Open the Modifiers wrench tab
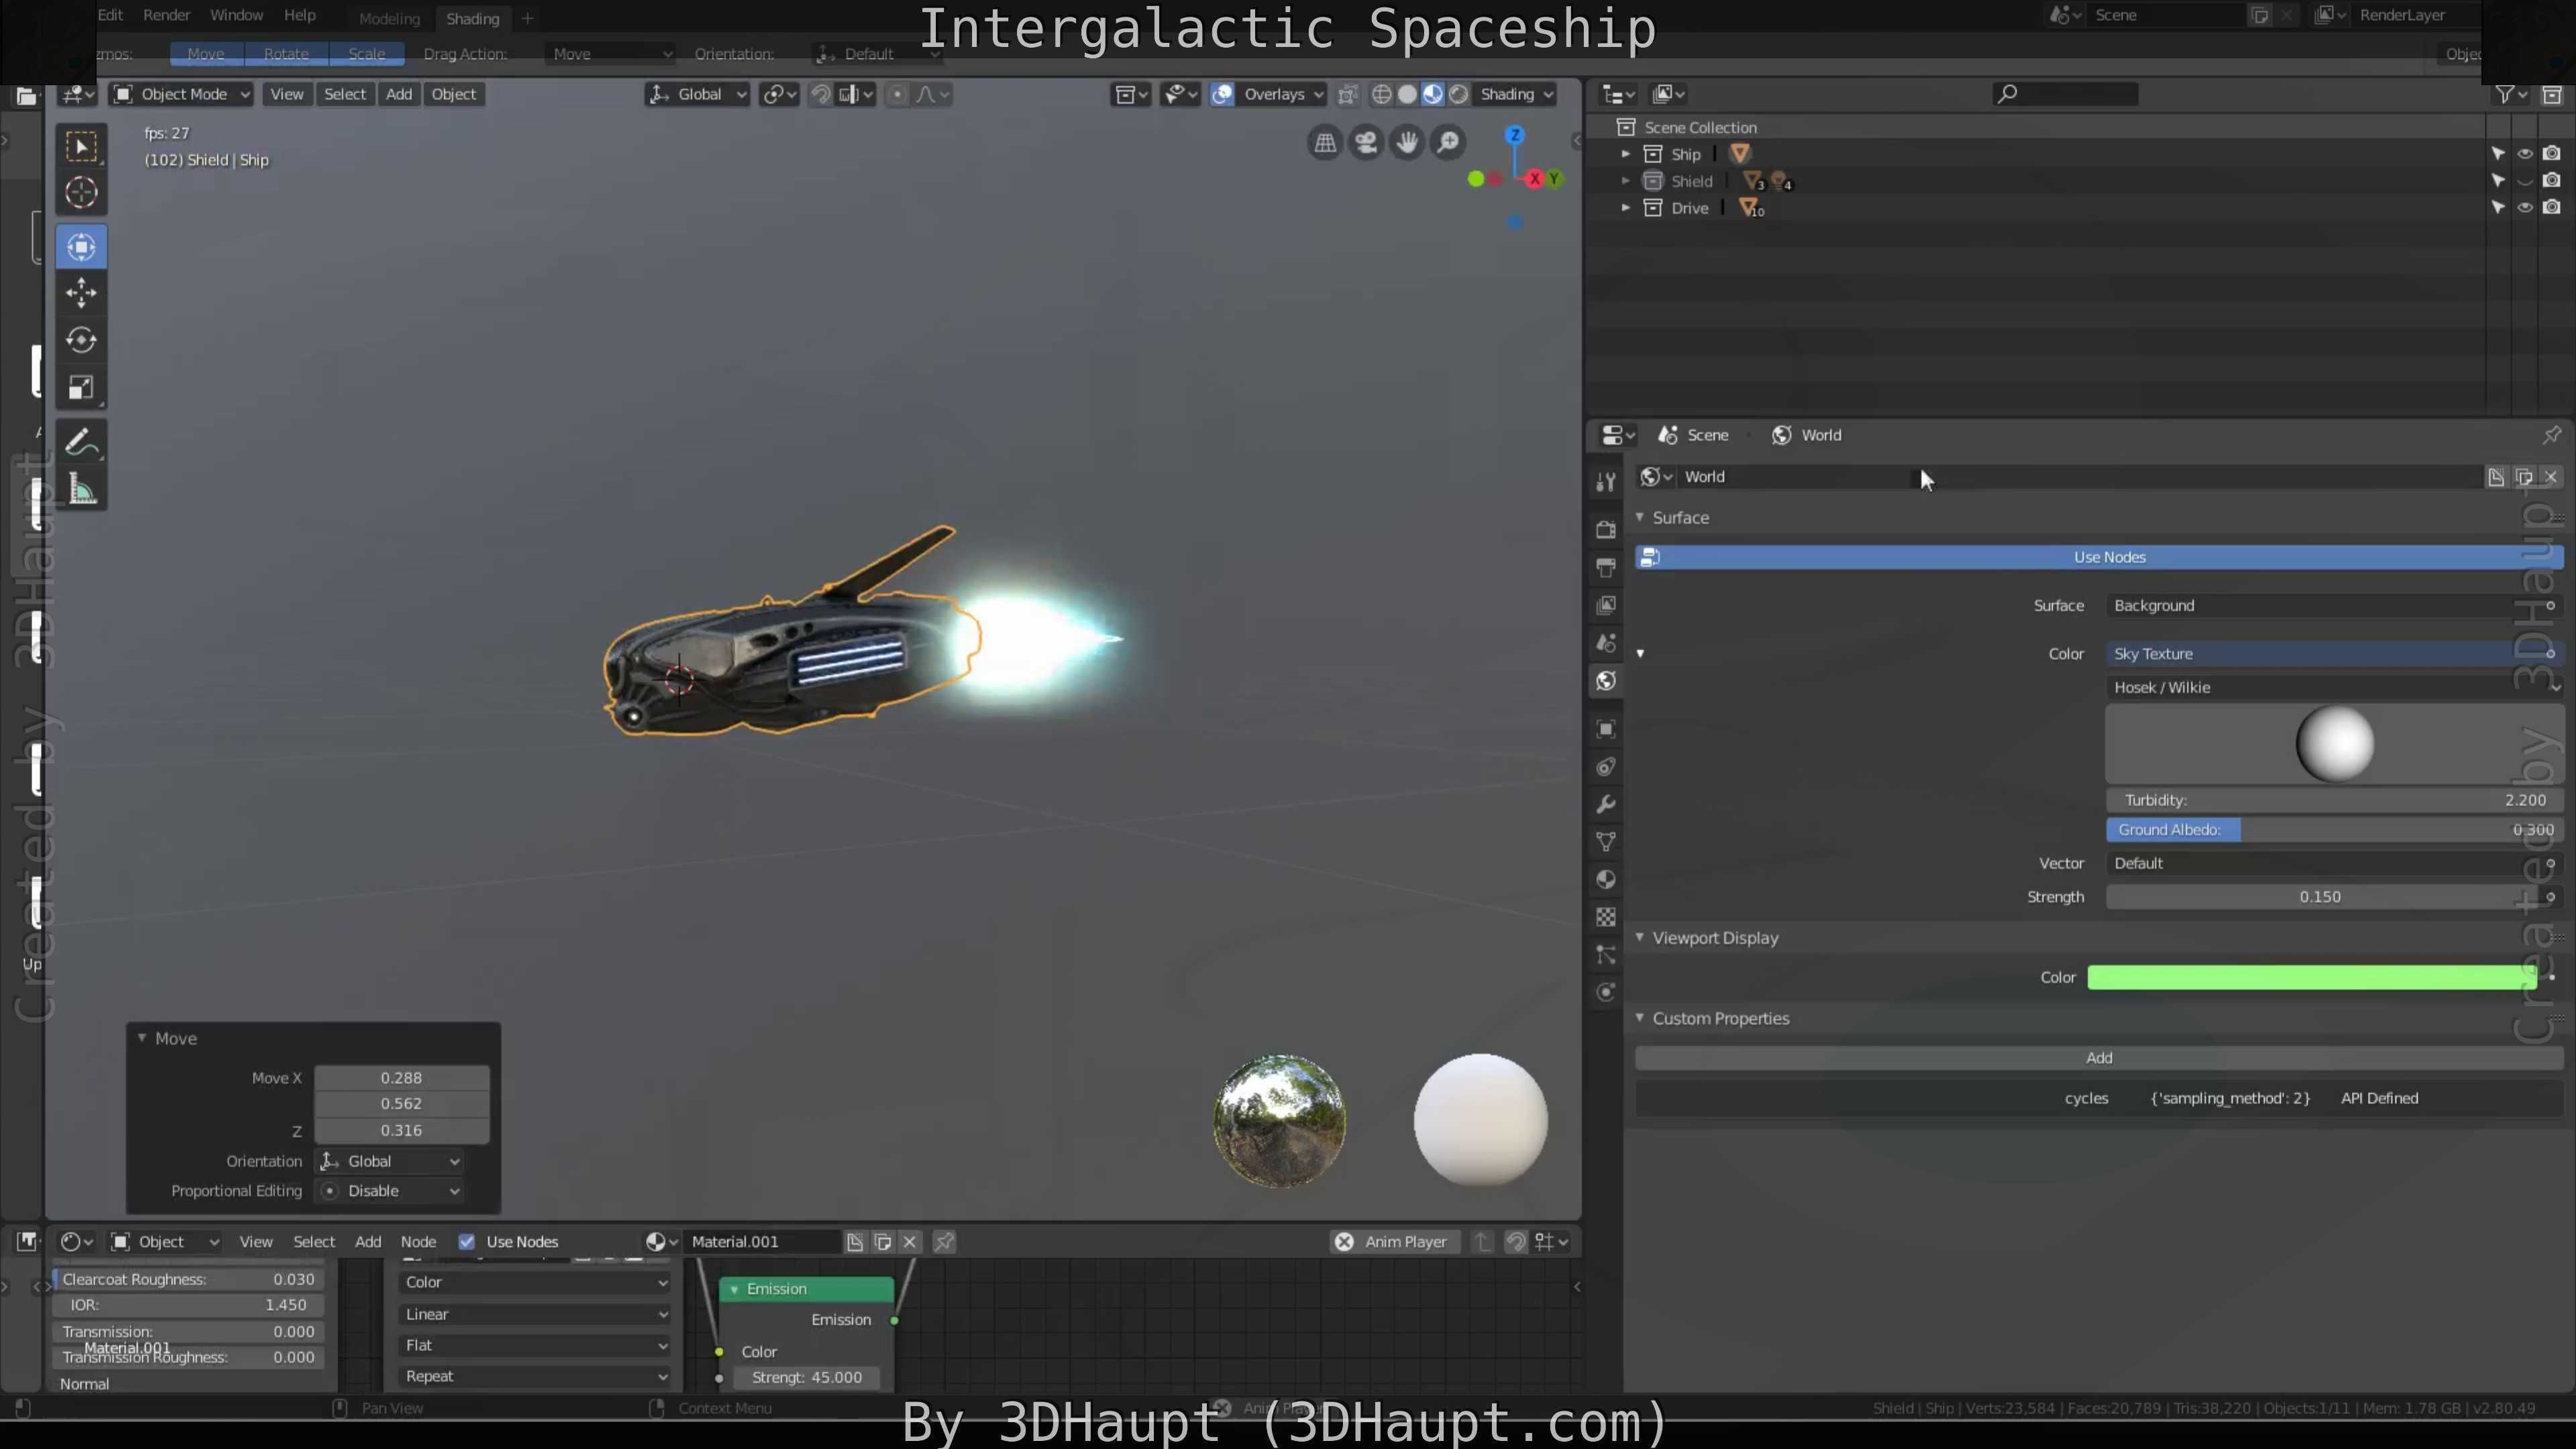 click(x=1606, y=805)
